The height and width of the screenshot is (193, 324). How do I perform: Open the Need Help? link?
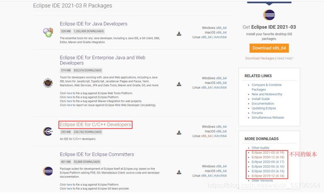click(285, 58)
